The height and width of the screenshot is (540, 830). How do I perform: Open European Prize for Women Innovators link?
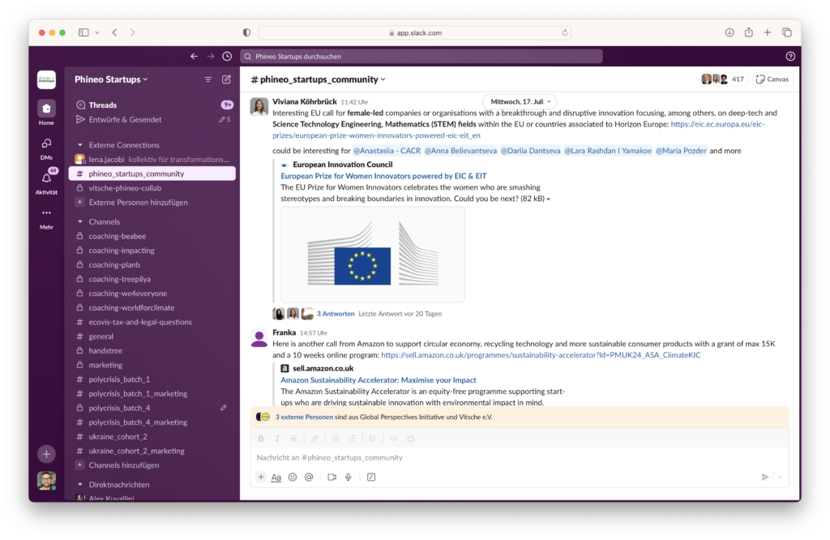coord(383,176)
